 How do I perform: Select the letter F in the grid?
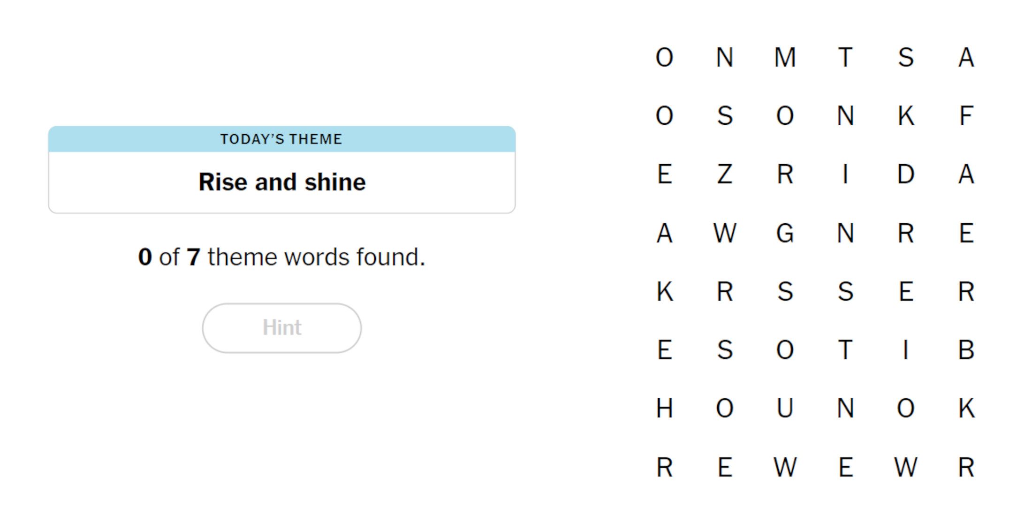click(966, 116)
